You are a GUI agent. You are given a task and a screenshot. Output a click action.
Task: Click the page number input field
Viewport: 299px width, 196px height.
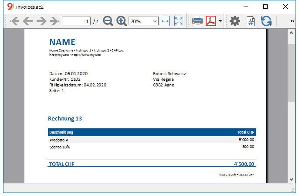point(76,21)
